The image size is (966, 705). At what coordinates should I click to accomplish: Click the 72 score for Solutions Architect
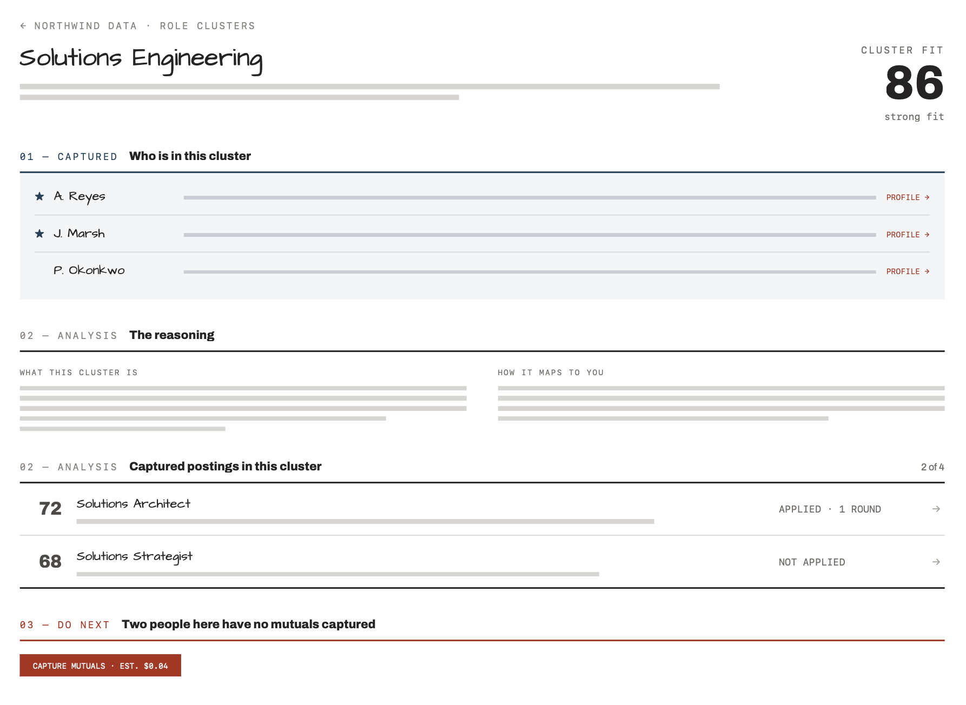coord(50,508)
